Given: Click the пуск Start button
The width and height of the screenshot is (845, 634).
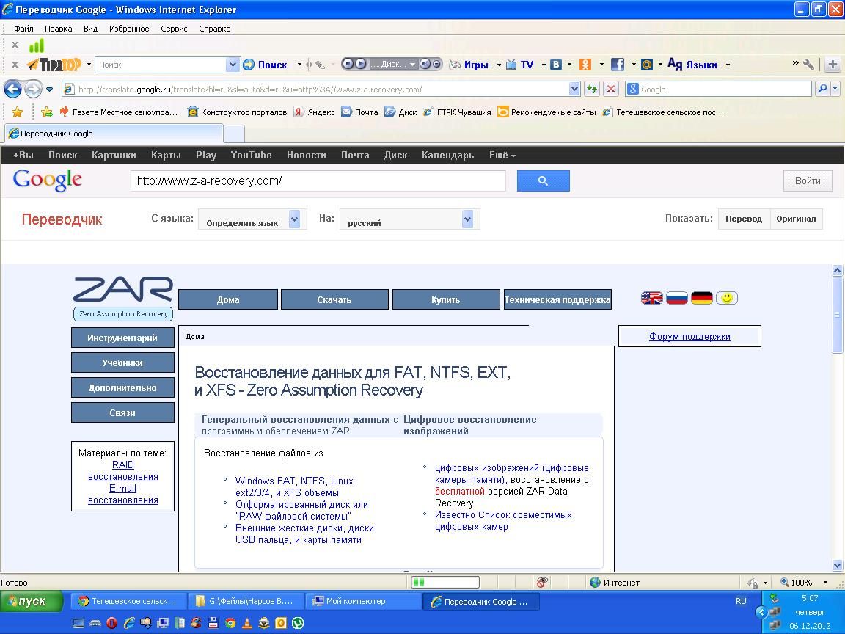Looking at the screenshot, I should (x=32, y=601).
